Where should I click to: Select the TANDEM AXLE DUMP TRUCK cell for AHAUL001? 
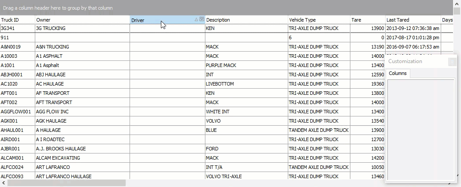(318, 130)
